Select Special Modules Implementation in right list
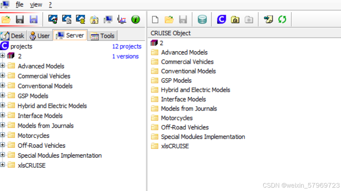341x191 pixels. 203,137
